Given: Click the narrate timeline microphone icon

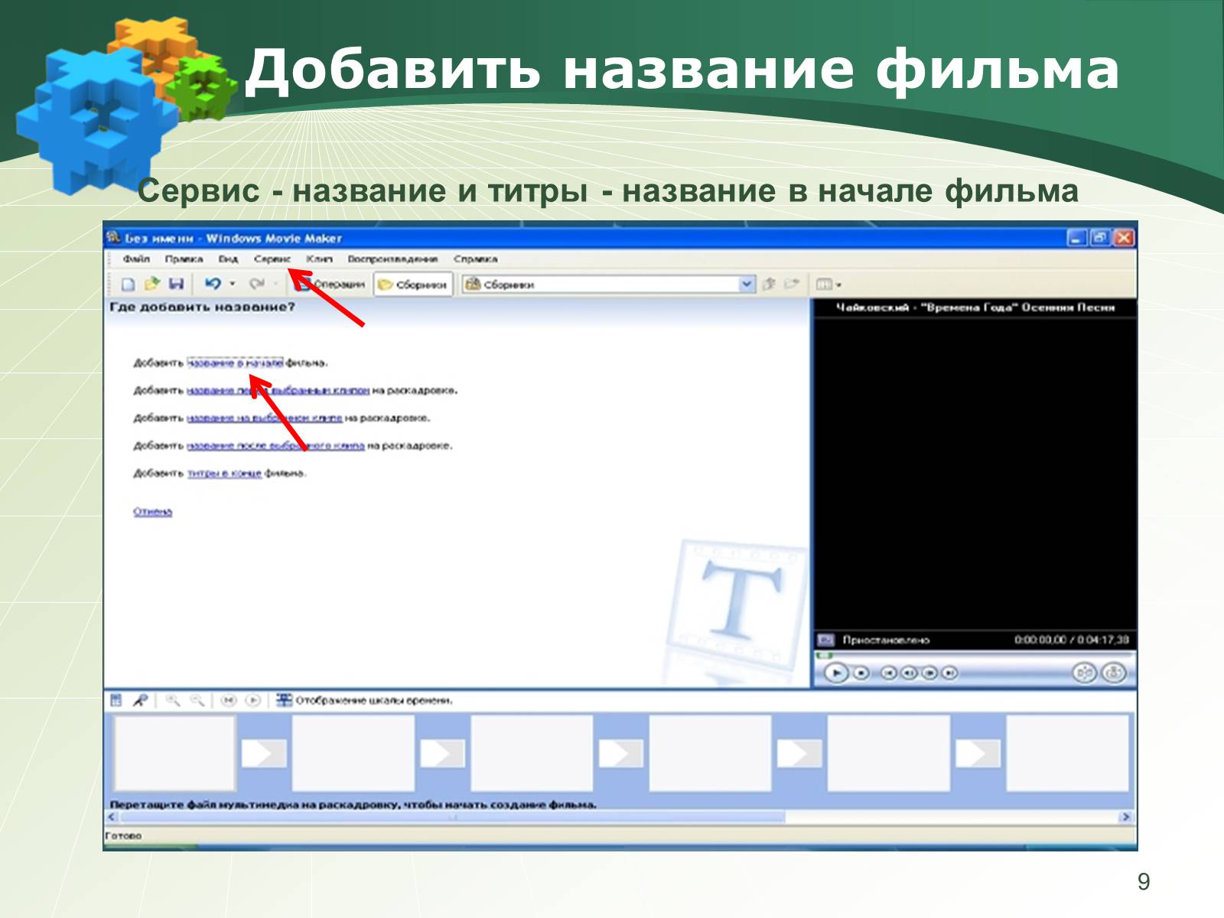Looking at the screenshot, I should point(139,700).
